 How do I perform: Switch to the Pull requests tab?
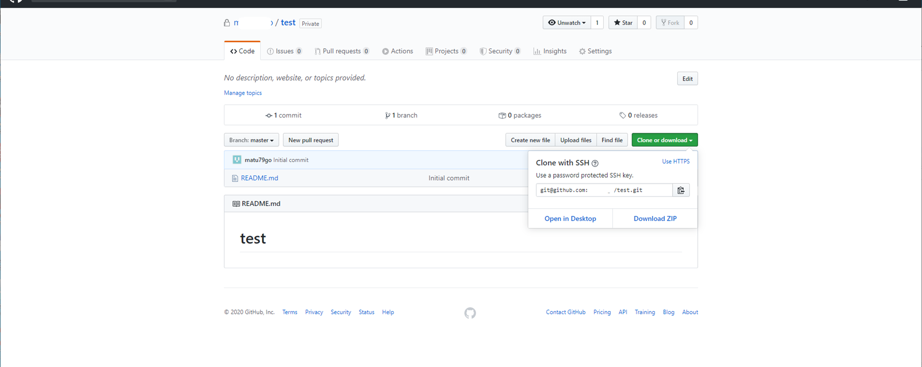[342, 51]
